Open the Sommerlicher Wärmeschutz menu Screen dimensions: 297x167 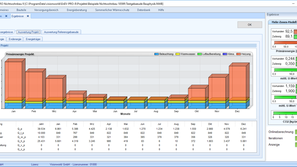pos(112,10)
